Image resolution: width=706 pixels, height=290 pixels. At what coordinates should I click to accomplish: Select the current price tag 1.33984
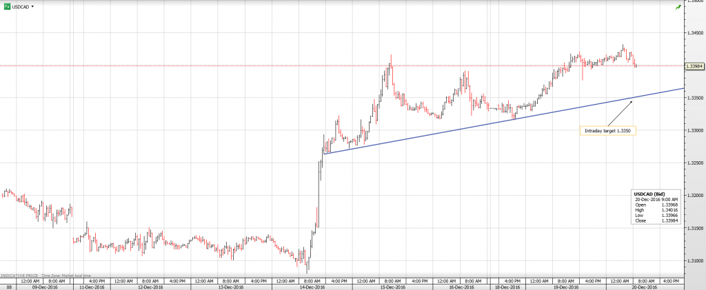tap(695, 66)
